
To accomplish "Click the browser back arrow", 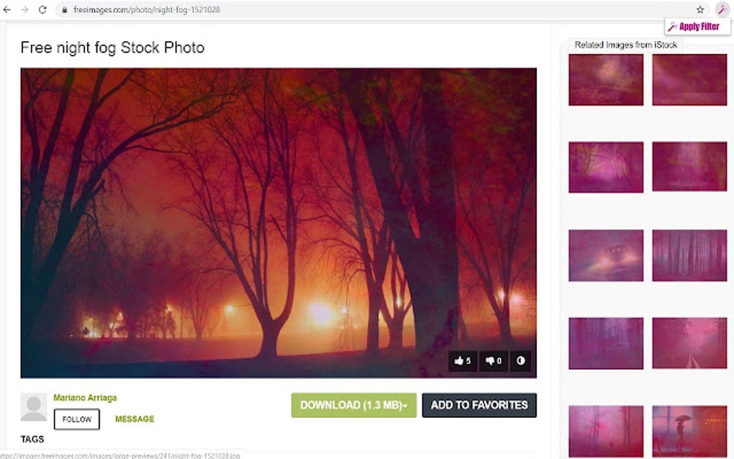I will click(8, 9).
